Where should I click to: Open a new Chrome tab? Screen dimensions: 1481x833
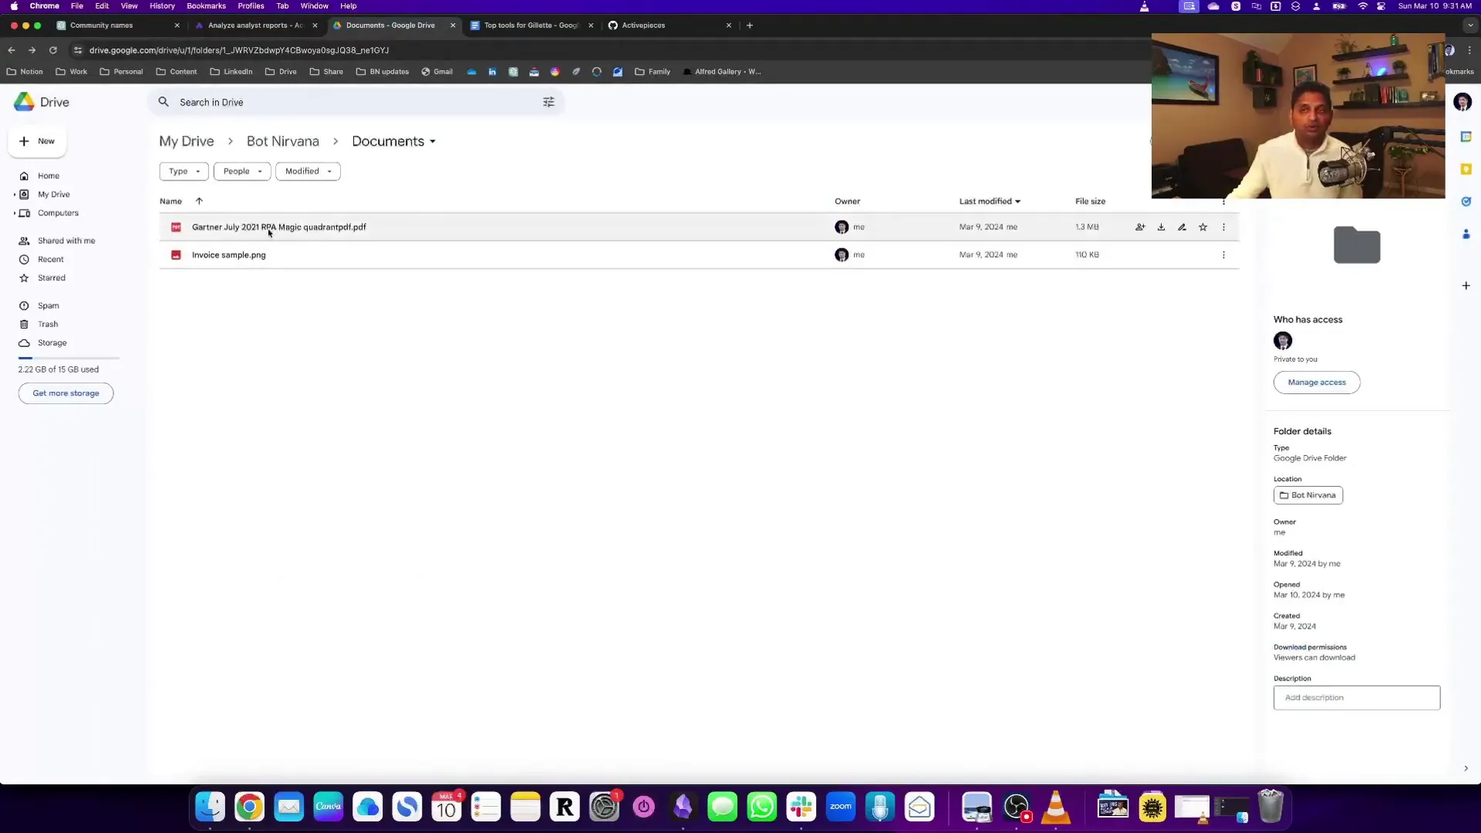749,25
